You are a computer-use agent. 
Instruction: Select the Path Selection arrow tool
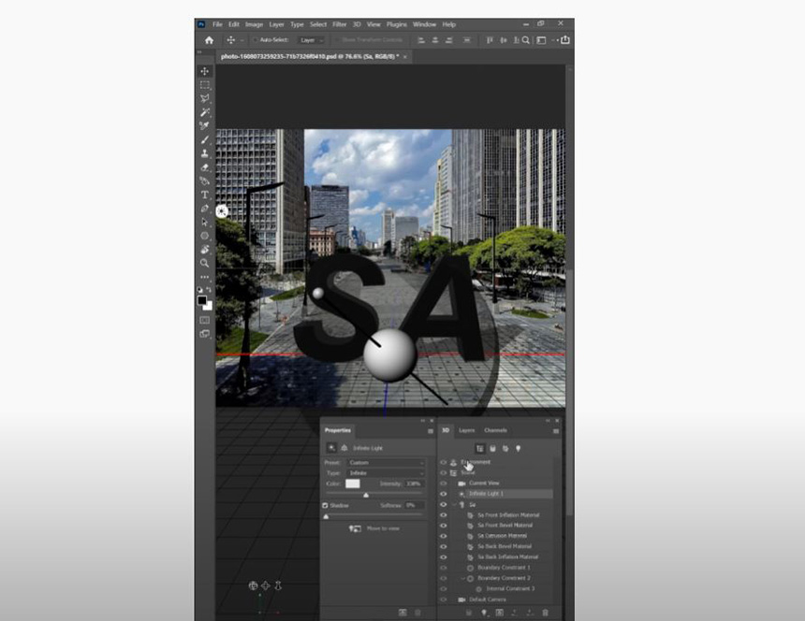pyautogui.click(x=205, y=222)
